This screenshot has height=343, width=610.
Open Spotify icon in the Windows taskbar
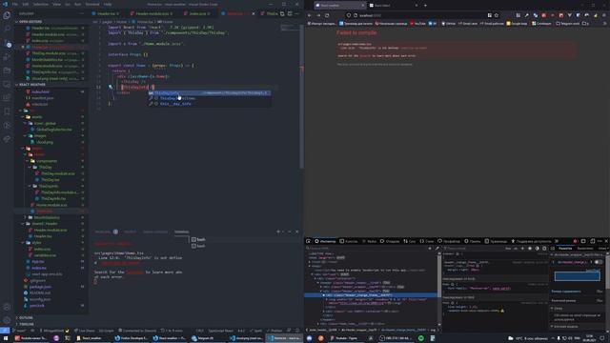[421, 338]
